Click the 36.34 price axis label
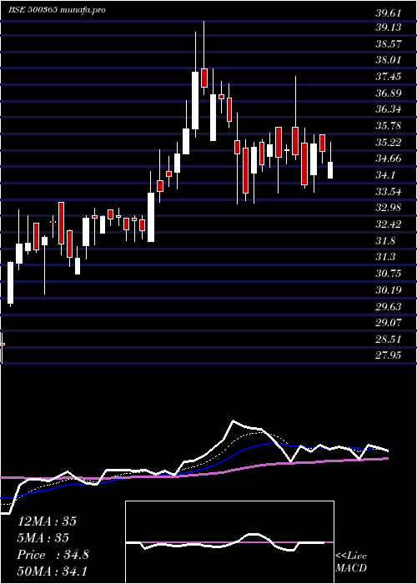The height and width of the screenshot is (584, 417). click(389, 109)
